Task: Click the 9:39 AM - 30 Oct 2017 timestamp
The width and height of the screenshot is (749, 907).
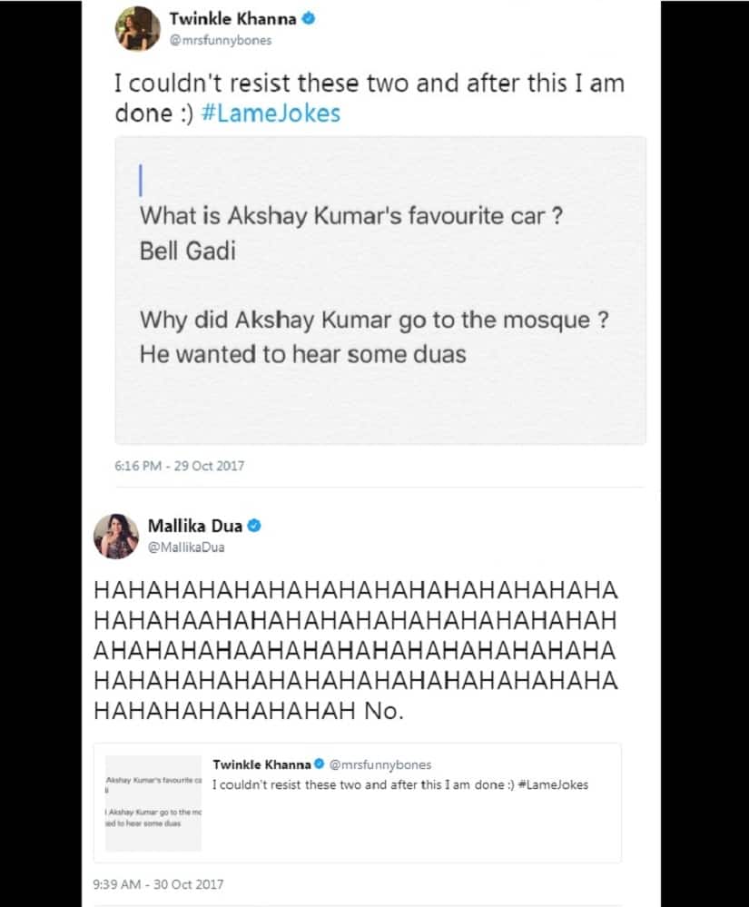Action: tap(158, 883)
